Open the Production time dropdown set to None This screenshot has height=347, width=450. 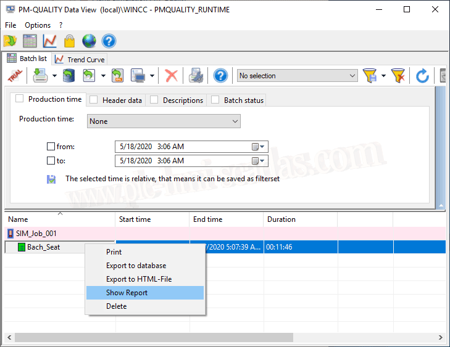coord(164,121)
